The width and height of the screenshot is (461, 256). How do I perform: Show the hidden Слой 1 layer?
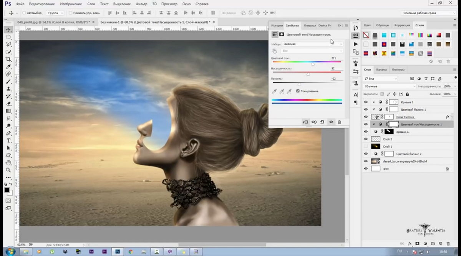(x=366, y=147)
